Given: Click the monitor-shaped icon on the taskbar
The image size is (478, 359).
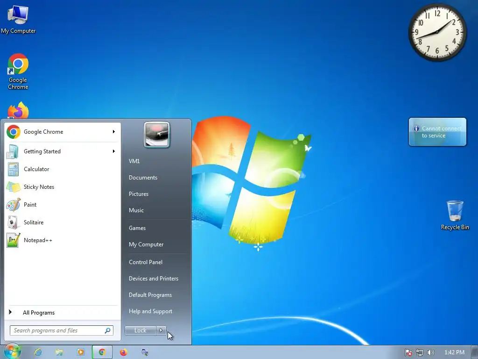Looking at the screenshot, I should tap(145, 352).
